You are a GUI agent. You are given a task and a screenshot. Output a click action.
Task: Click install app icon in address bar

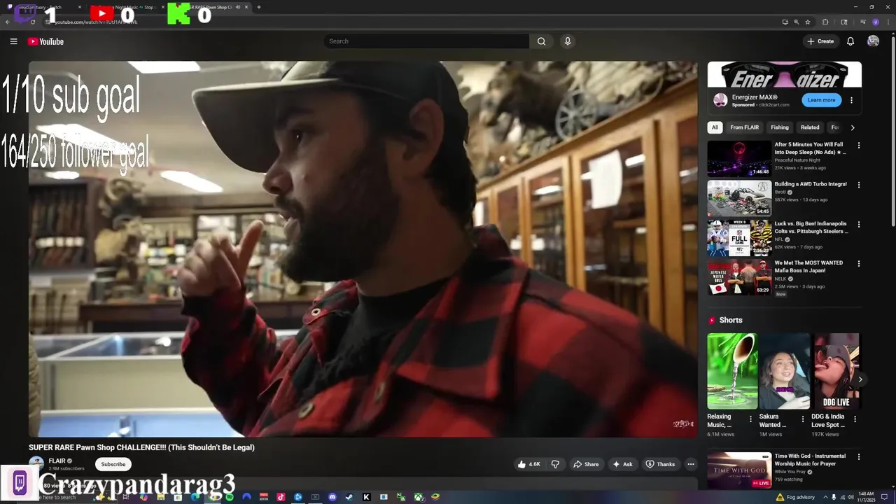(785, 22)
